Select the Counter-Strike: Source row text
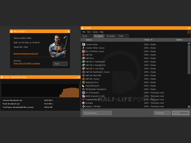Screen dimensions: 191x143 click(x=95, y=48)
